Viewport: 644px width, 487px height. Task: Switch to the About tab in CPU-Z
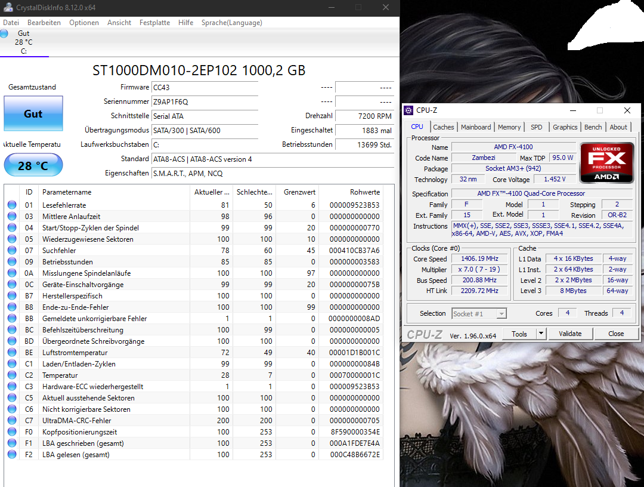618,127
